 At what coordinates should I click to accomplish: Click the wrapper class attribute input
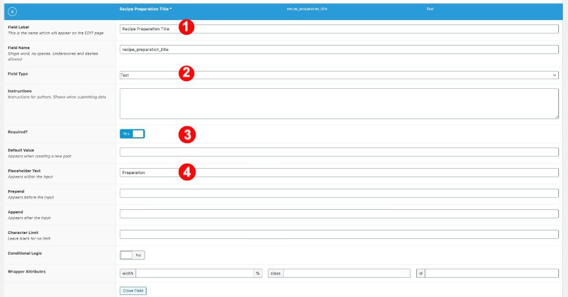347,273
